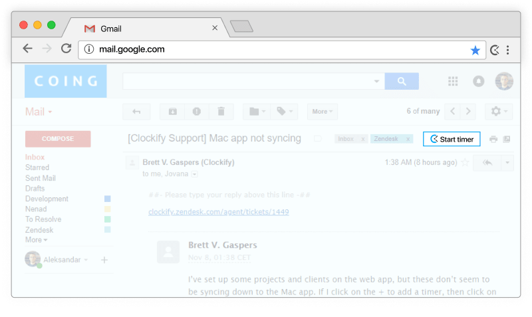Bookmark page with the blue star icon
The image size is (532, 317).
(x=475, y=51)
